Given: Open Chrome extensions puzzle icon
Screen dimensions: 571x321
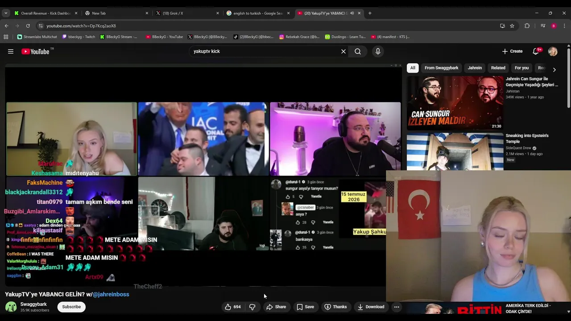Looking at the screenshot, I should click(527, 26).
